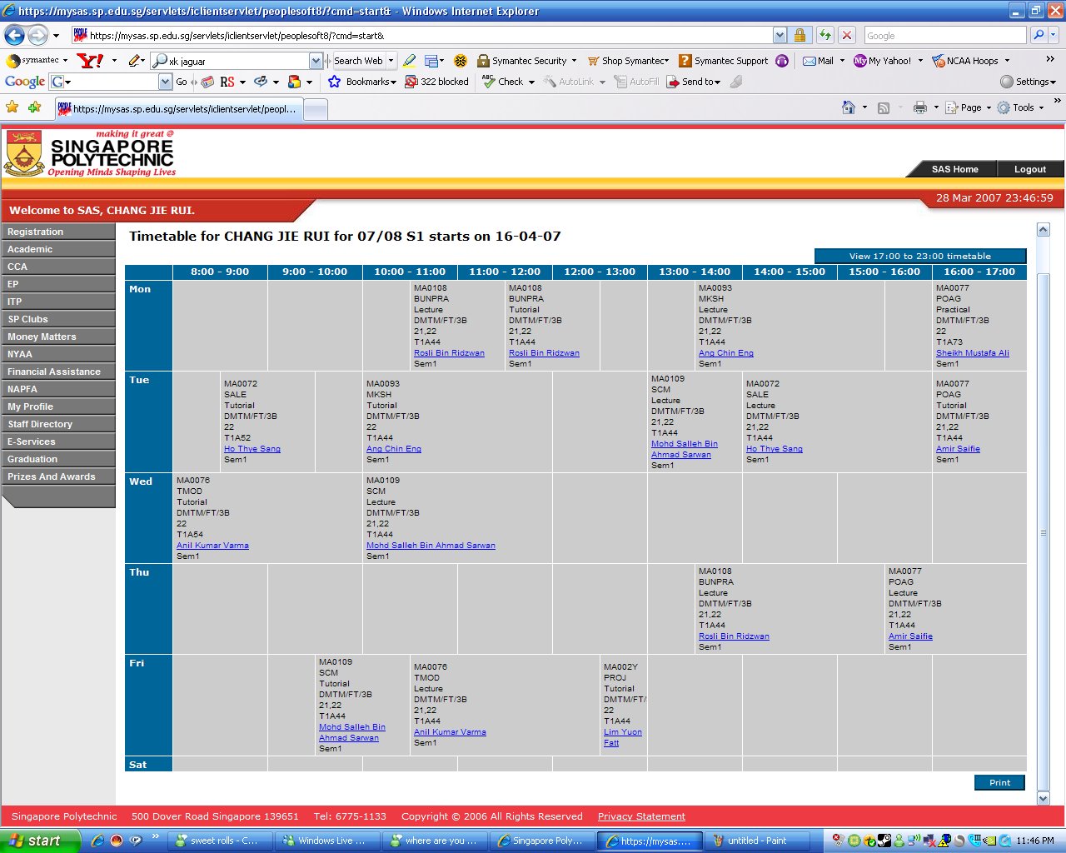Click the Google search magnifier button

pyautogui.click(x=1038, y=35)
